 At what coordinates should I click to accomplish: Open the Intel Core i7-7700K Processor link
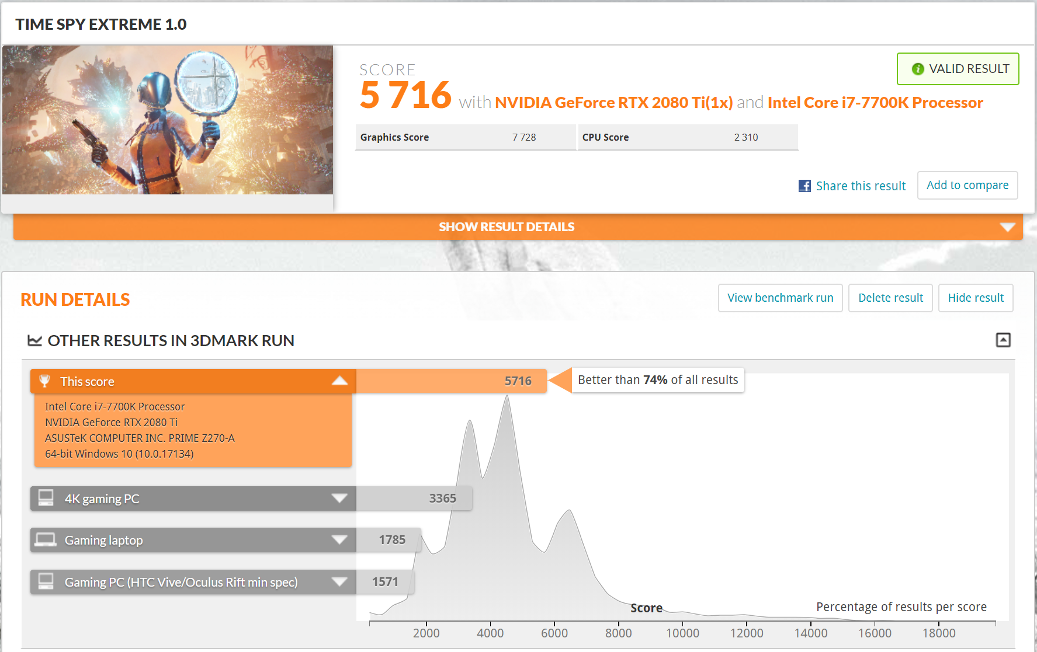(875, 103)
